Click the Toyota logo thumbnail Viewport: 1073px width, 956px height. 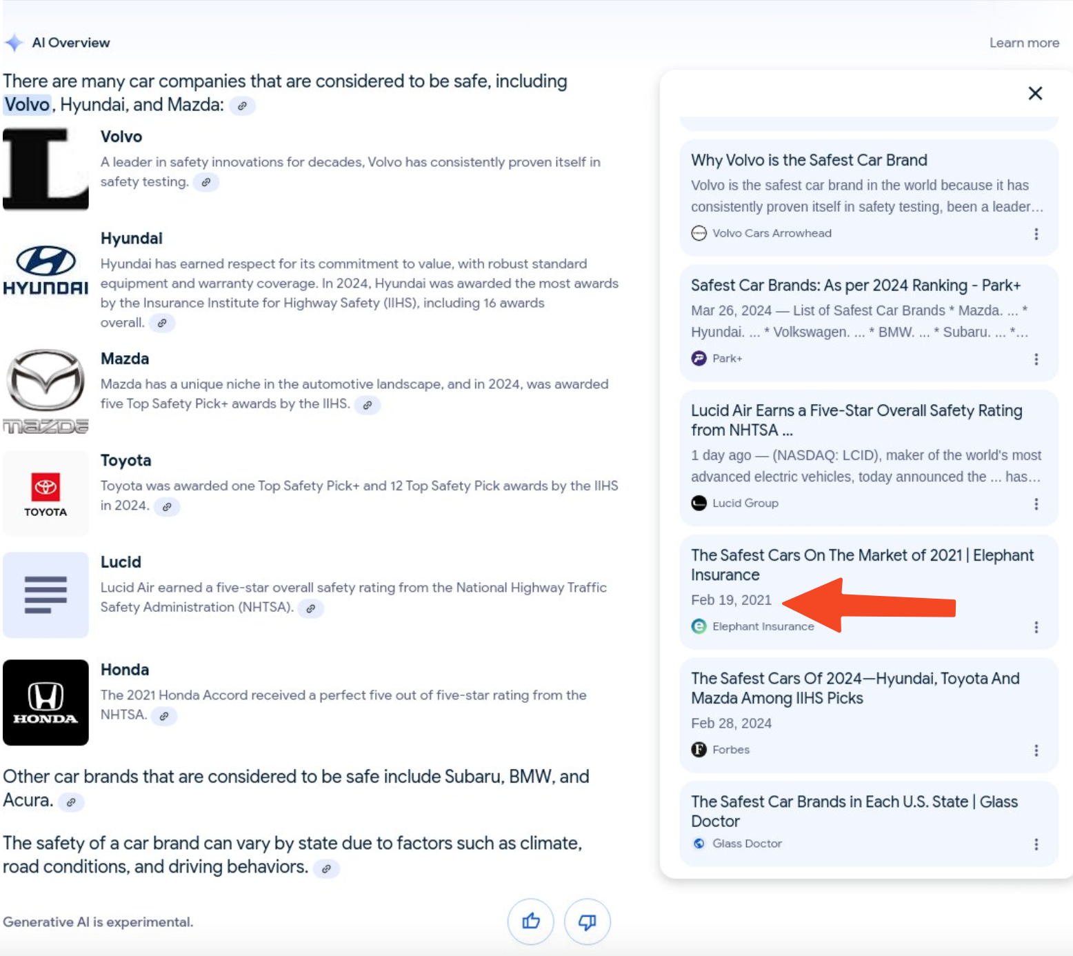46,493
